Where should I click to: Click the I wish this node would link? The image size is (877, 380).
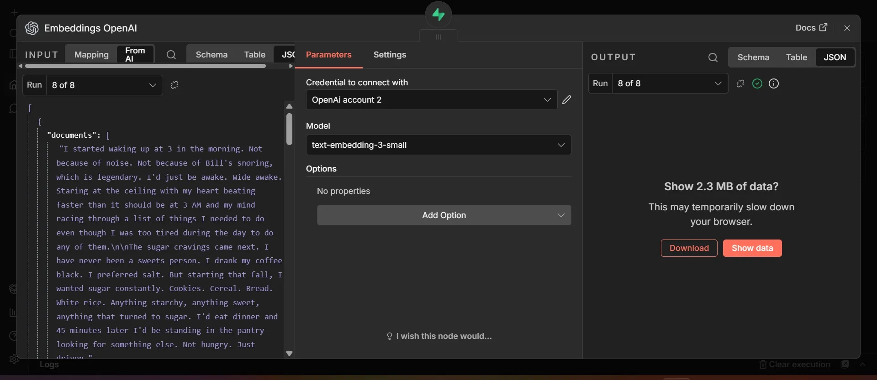pos(439,336)
